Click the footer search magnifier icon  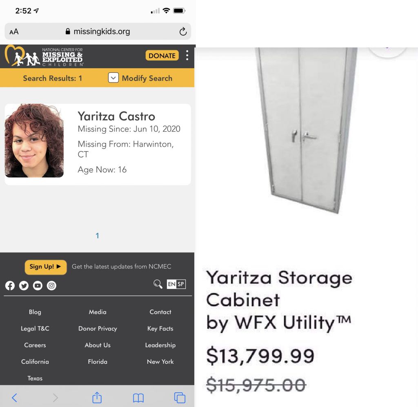[158, 284]
